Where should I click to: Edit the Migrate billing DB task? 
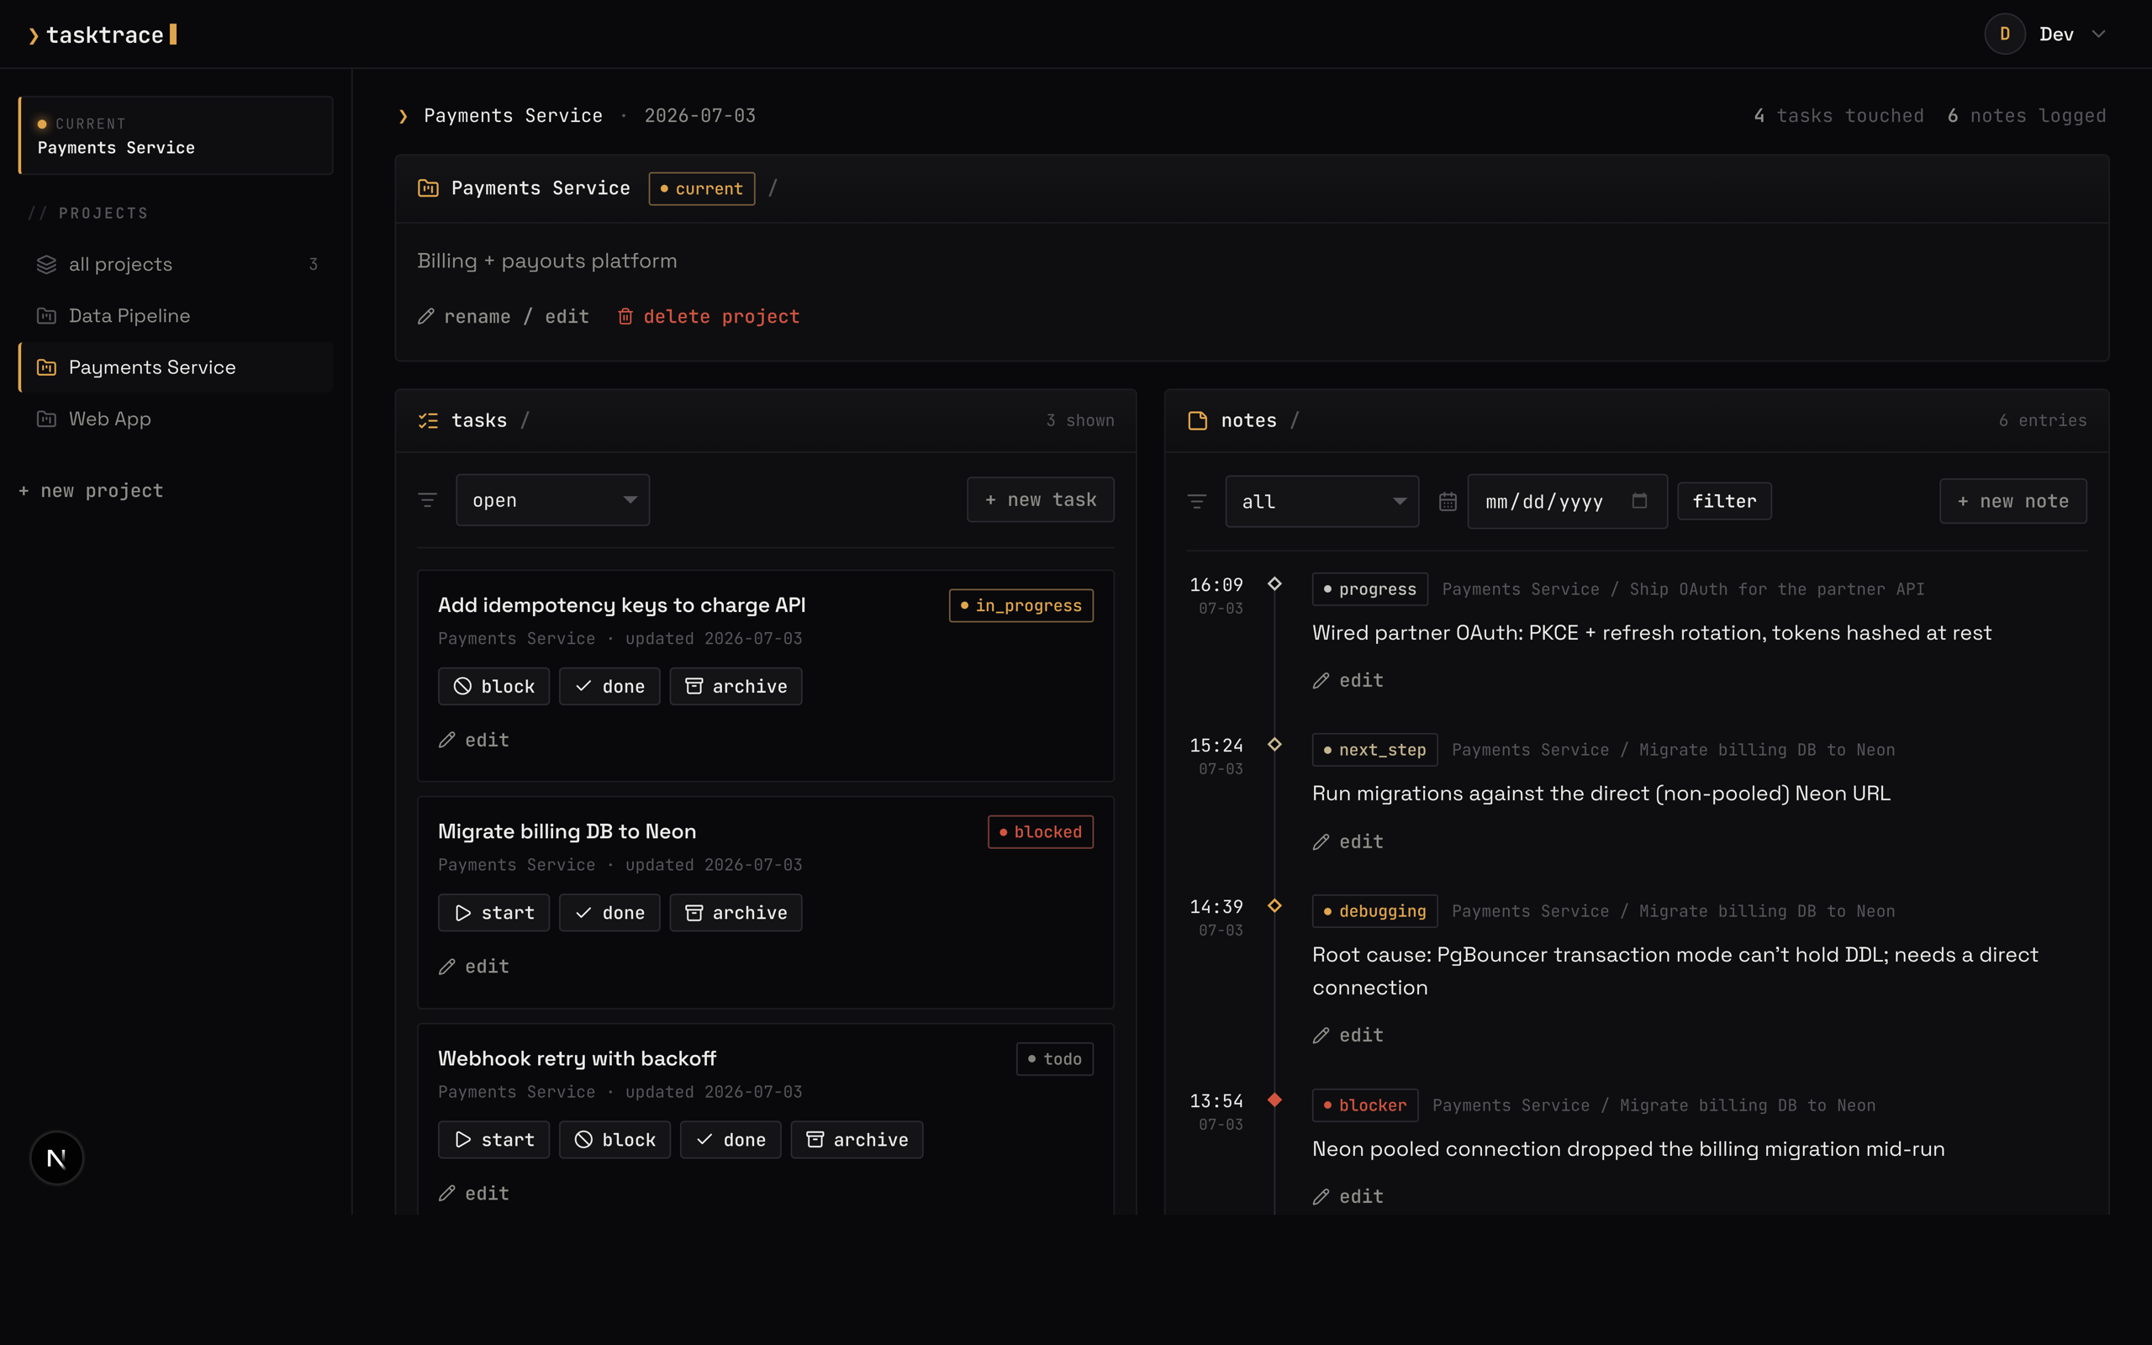pos(474,966)
